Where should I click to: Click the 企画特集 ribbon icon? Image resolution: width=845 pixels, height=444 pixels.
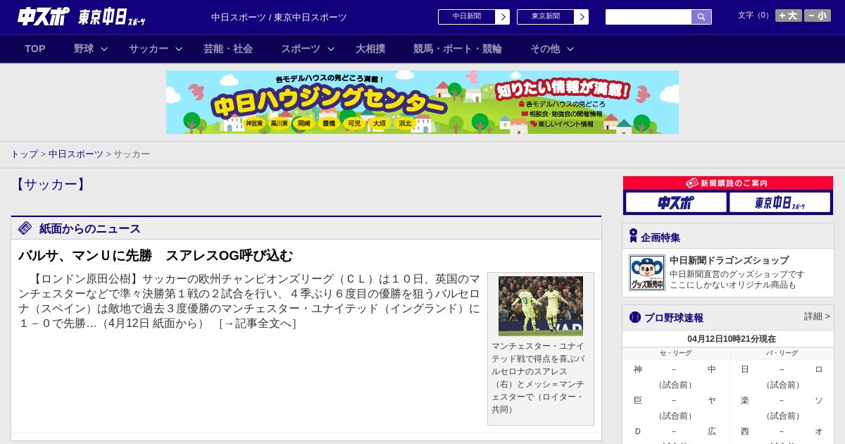(x=633, y=236)
